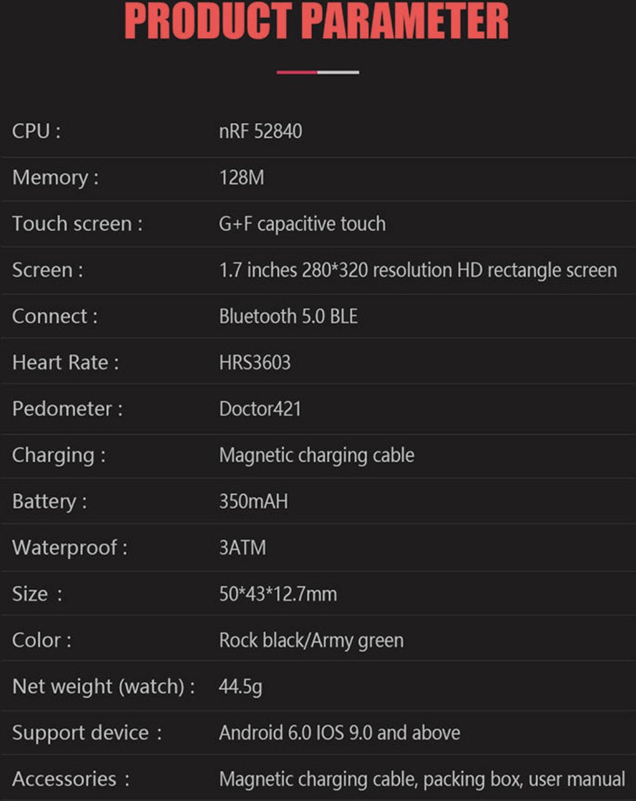636x801 pixels.
Task: Click the 350mAH battery value
Action: click(x=253, y=501)
